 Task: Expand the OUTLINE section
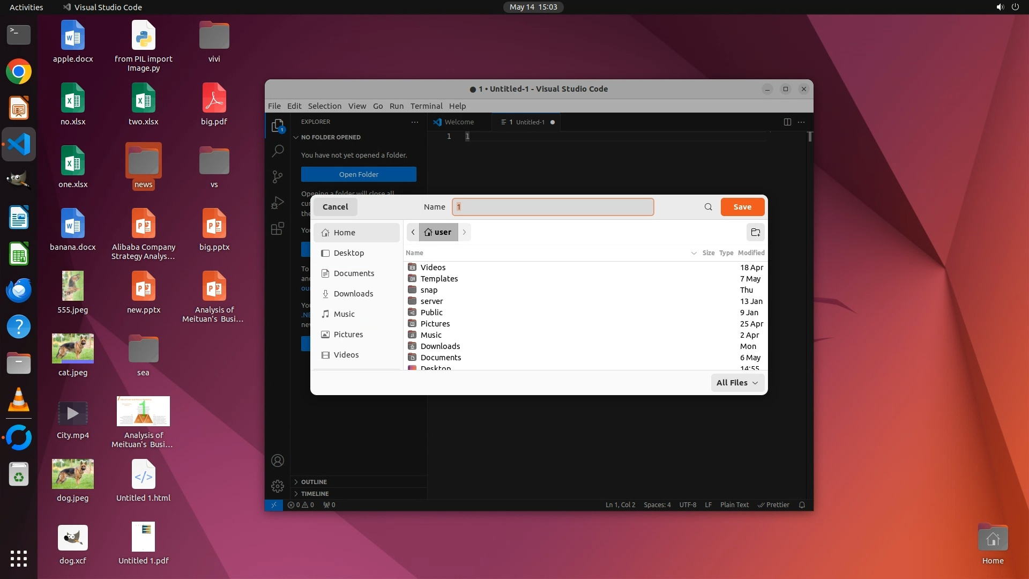314,482
